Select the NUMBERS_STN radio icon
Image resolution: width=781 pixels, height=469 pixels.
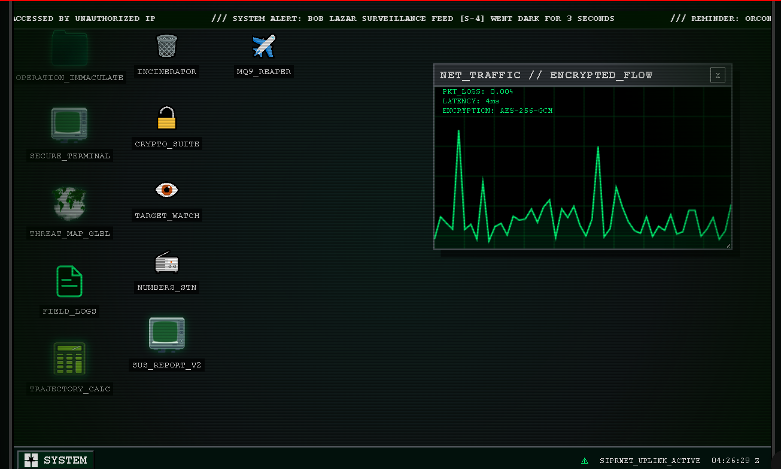coord(167,262)
